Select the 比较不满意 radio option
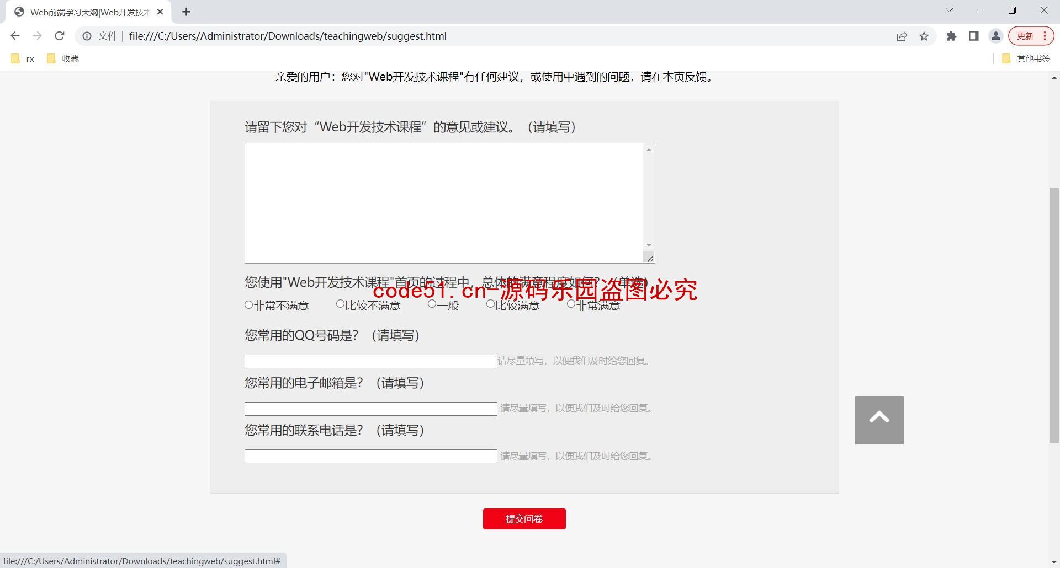 tap(340, 304)
